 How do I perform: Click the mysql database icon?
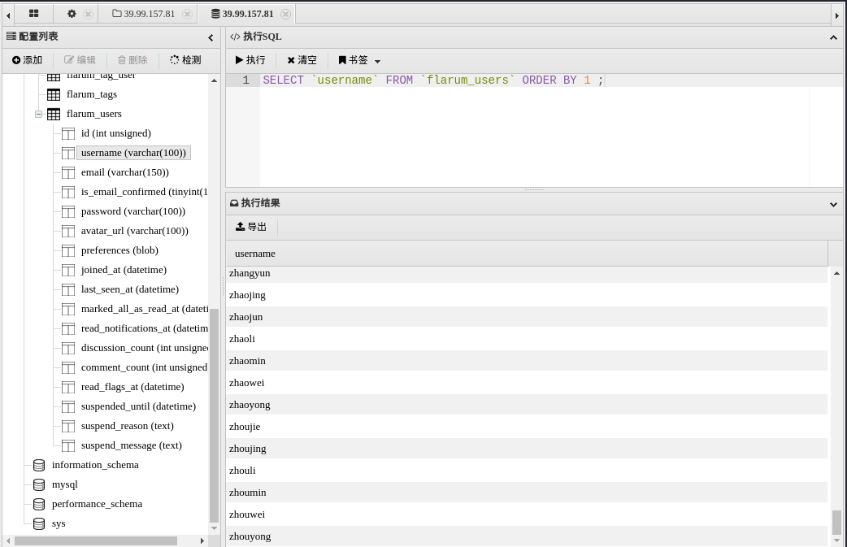click(x=39, y=484)
